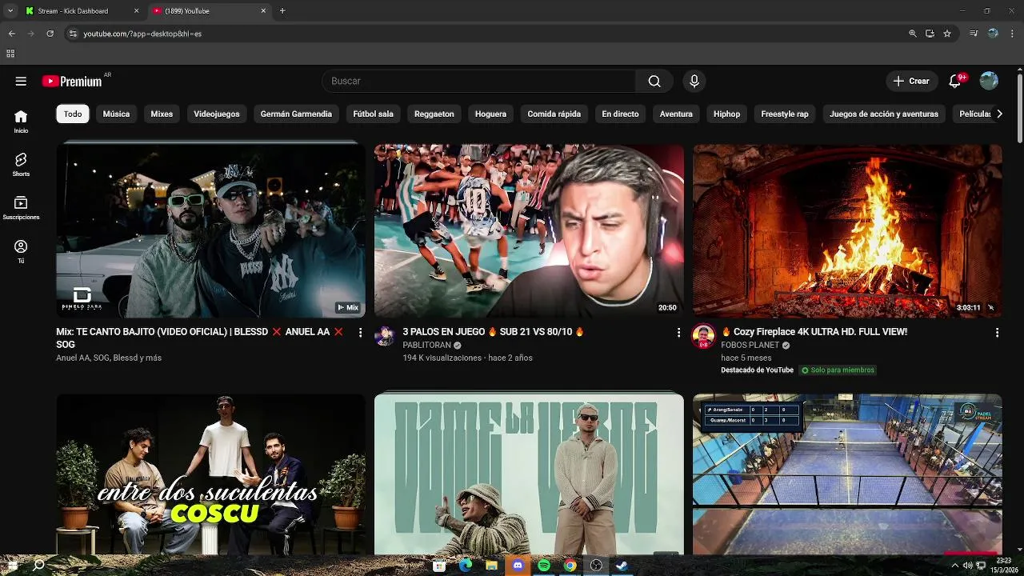Viewport: 1024px width, 576px height.
Task: Open OBS Studio from the taskbar
Action: pyautogui.click(x=595, y=565)
